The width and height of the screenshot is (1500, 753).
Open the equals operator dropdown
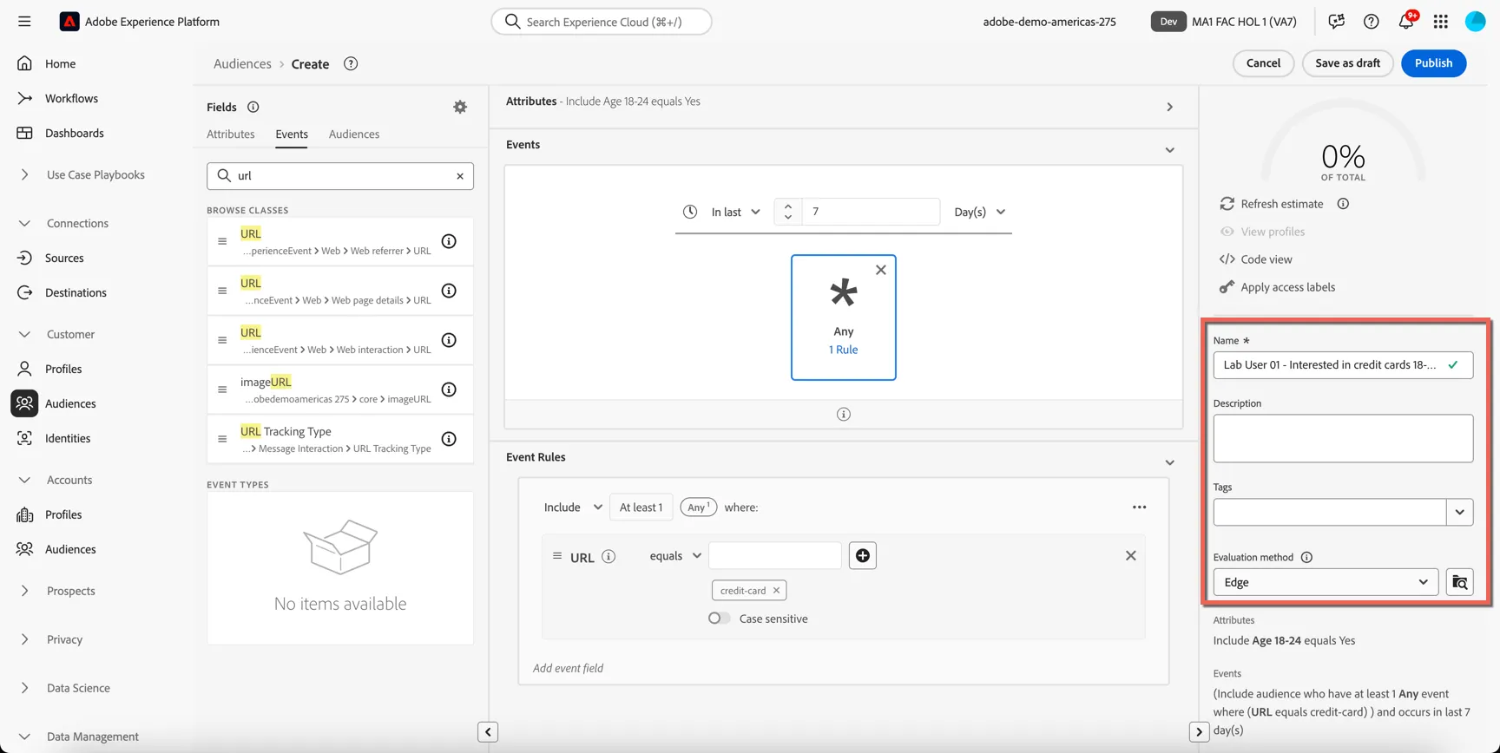[x=675, y=556]
